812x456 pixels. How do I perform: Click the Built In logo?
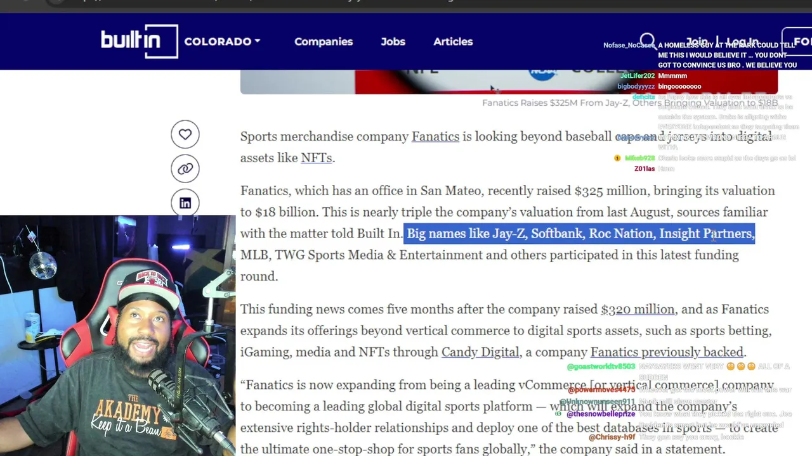140,41
